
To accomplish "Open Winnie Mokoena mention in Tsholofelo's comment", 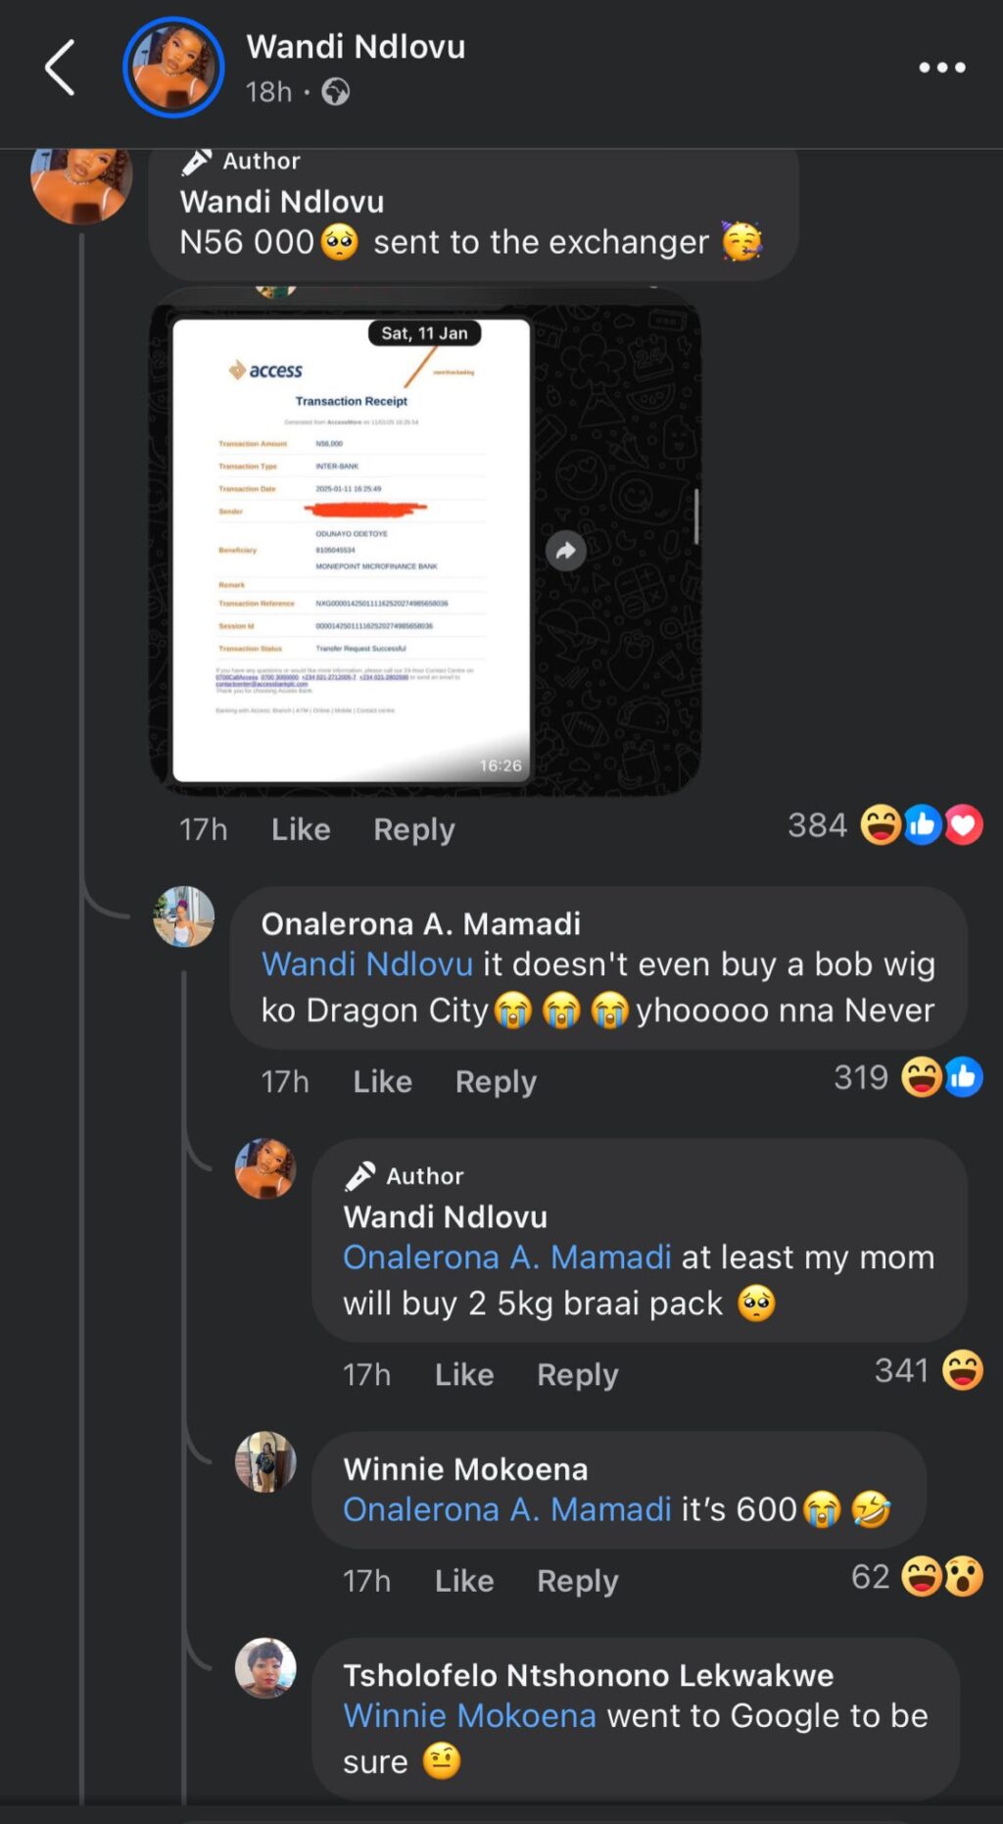I will pos(469,1716).
